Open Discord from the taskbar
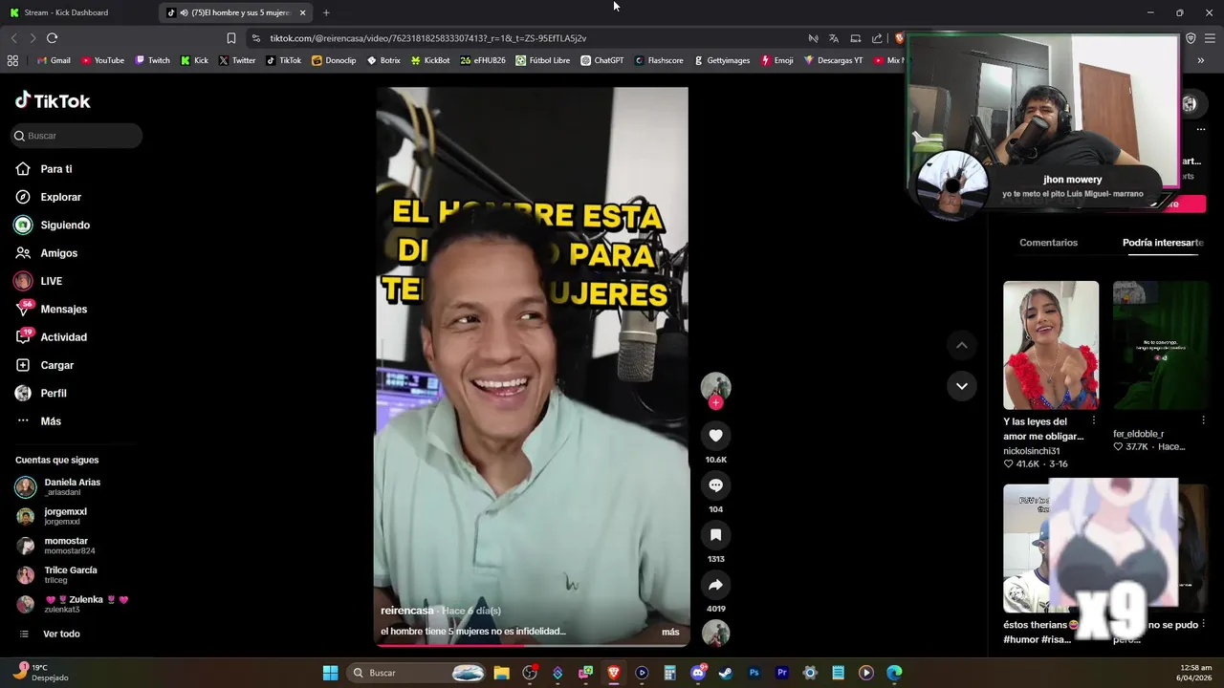Image resolution: width=1224 pixels, height=688 pixels. [698, 673]
